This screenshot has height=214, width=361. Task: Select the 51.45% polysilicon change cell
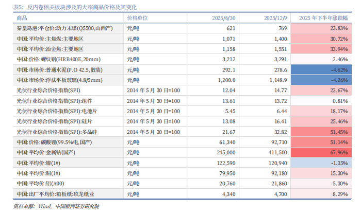(321, 132)
